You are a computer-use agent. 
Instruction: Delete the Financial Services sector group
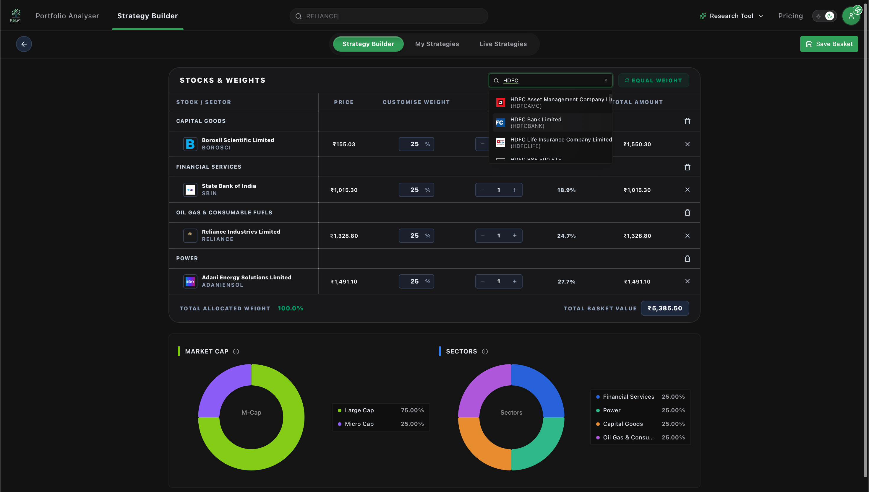687,167
